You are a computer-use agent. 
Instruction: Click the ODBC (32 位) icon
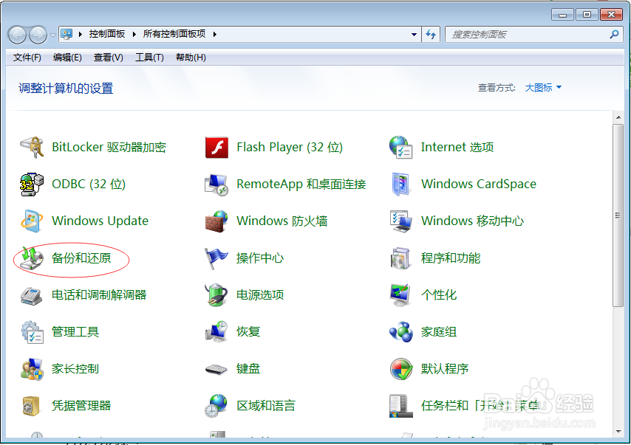point(32,184)
